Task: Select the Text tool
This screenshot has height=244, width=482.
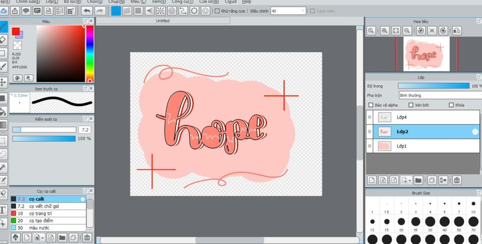Action: (3, 210)
